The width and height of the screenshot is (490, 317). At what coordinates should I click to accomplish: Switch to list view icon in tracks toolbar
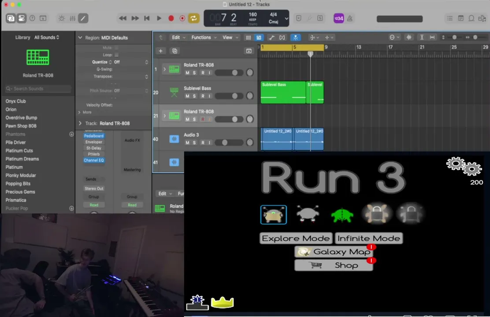click(259, 37)
